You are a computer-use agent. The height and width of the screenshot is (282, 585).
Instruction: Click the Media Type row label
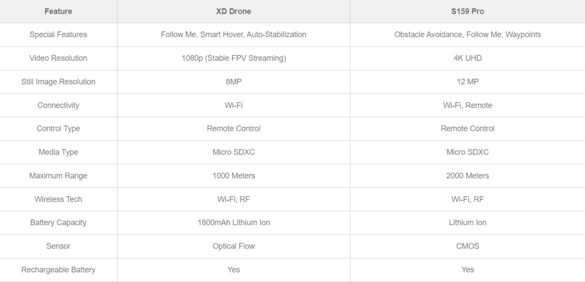[x=58, y=152]
